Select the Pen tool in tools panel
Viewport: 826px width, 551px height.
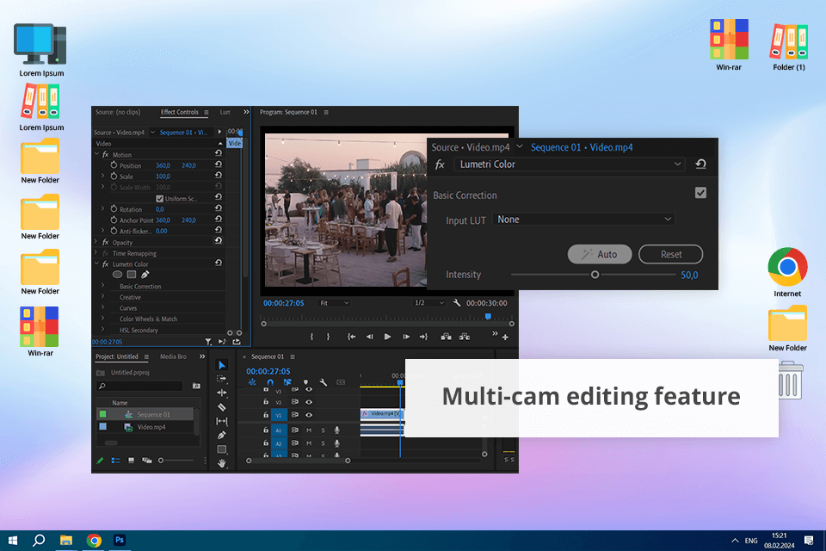point(222,435)
